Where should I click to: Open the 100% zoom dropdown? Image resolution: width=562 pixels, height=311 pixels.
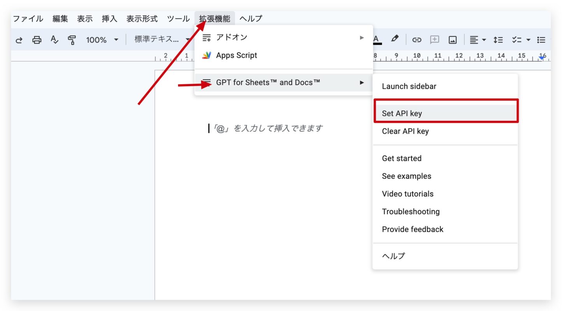(x=102, y=40)
